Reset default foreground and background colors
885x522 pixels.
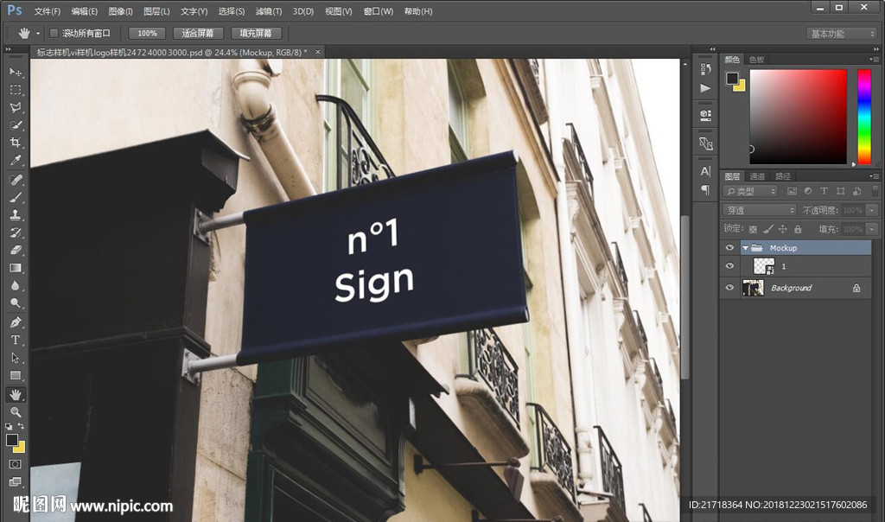click(9, 426)
